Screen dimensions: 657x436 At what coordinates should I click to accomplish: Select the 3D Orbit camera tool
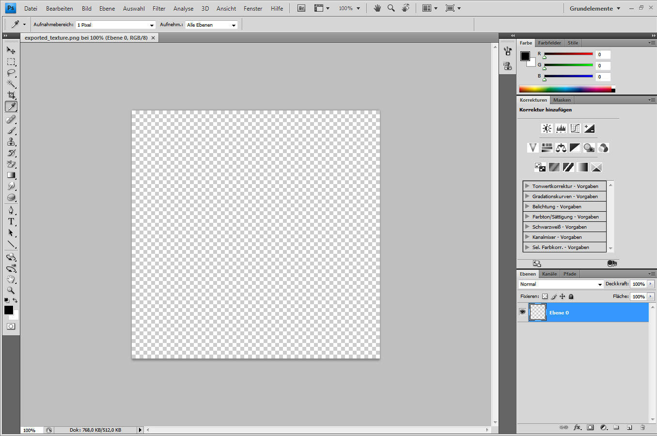tap(11, 268)
